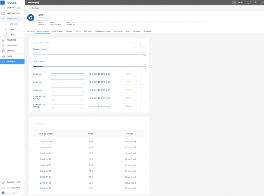264x196 pixels.
Task: Click Active button for third Extra user
Action: tap(129, 90)
